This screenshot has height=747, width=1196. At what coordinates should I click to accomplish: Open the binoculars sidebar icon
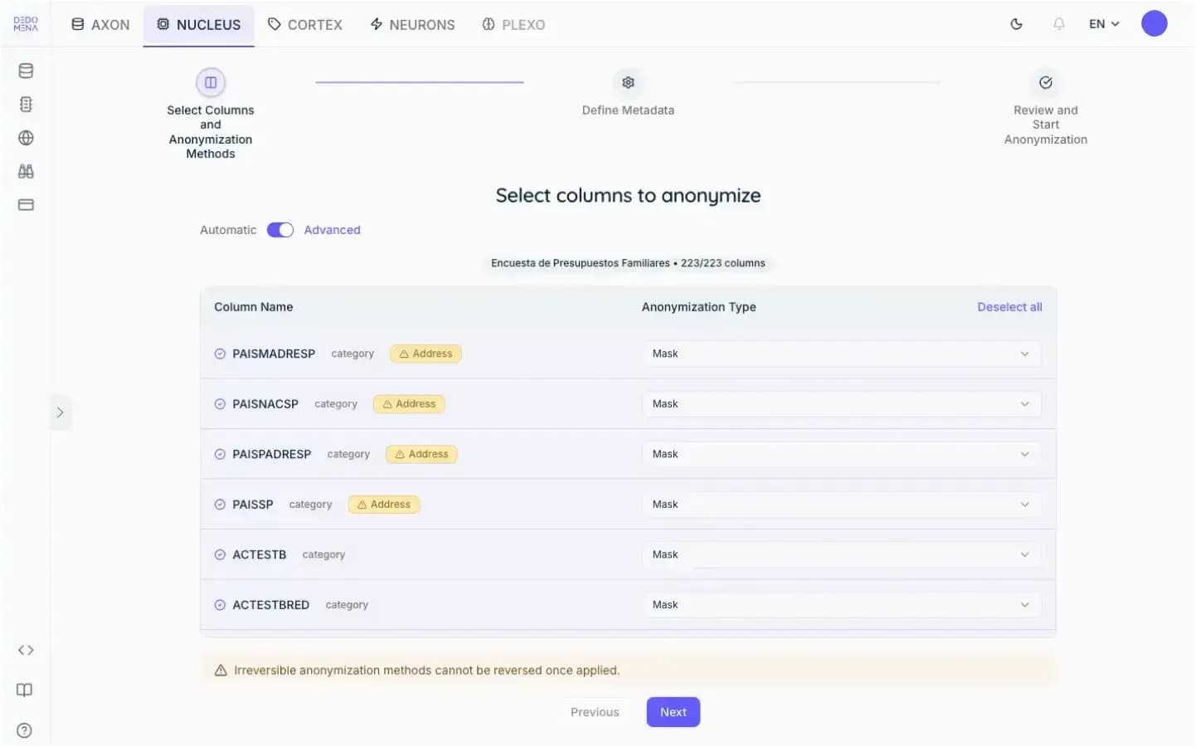click(x=26, y=171)
